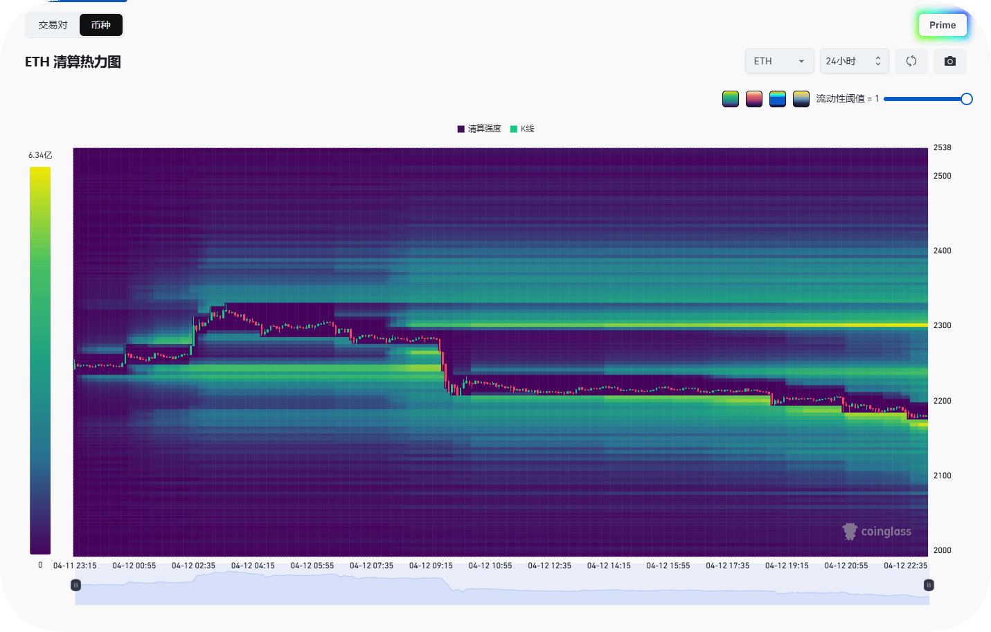Select the yellow-navy color theme swatch

tap(801, 99)
